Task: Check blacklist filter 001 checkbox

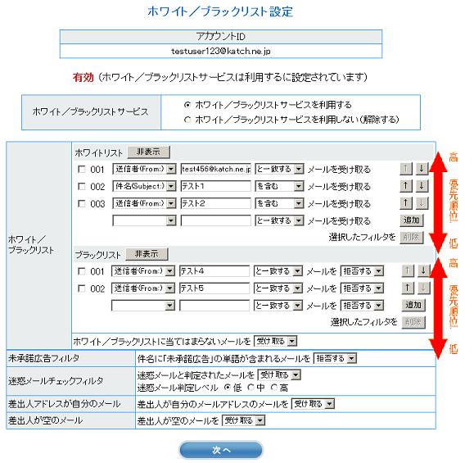Action: tap(82, 271)
